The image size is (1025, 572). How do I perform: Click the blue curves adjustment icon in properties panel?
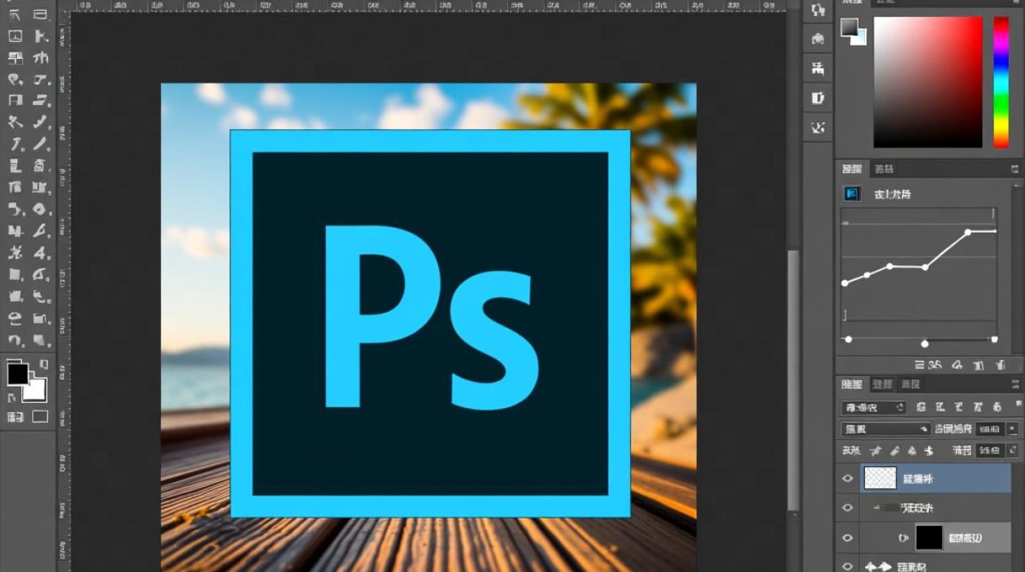(852, 194)
